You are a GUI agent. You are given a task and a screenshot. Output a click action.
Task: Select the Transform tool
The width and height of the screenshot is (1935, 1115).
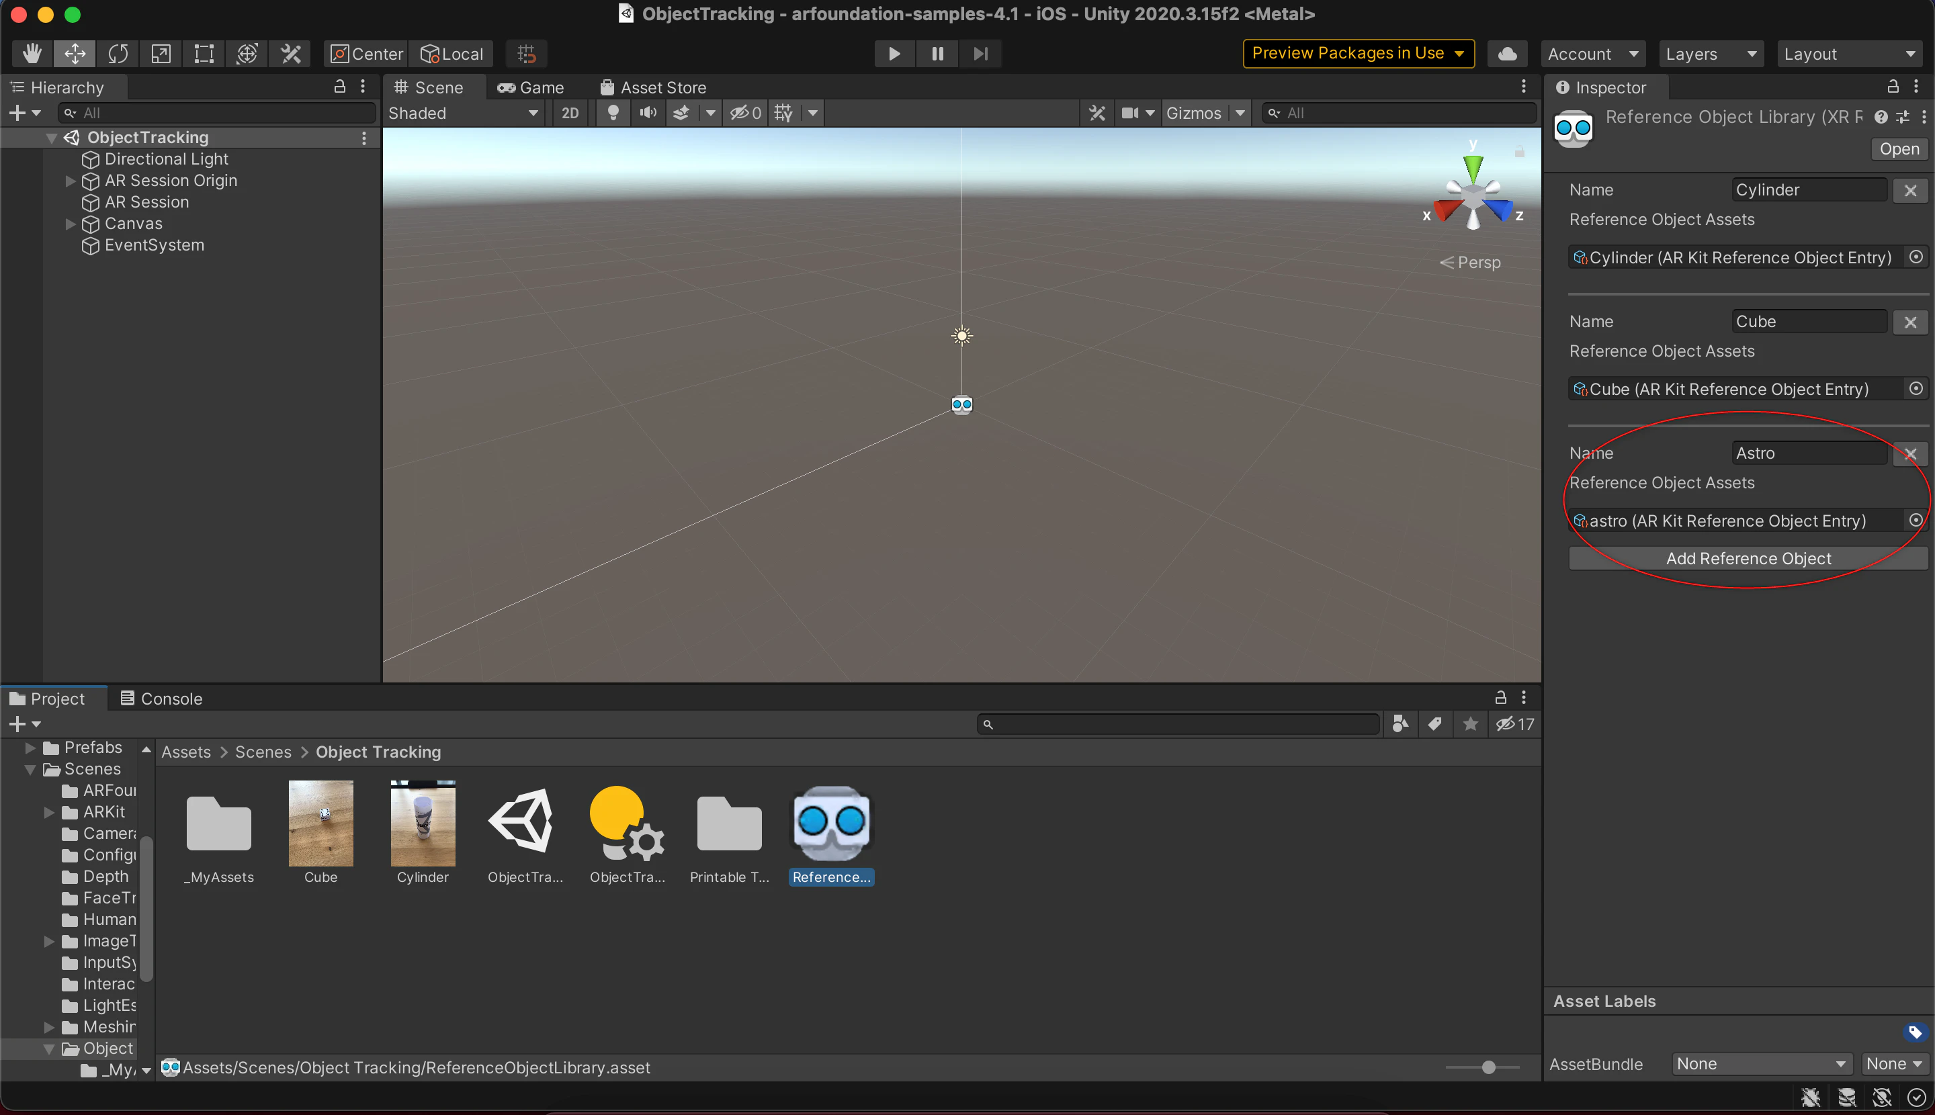(247, 54)
